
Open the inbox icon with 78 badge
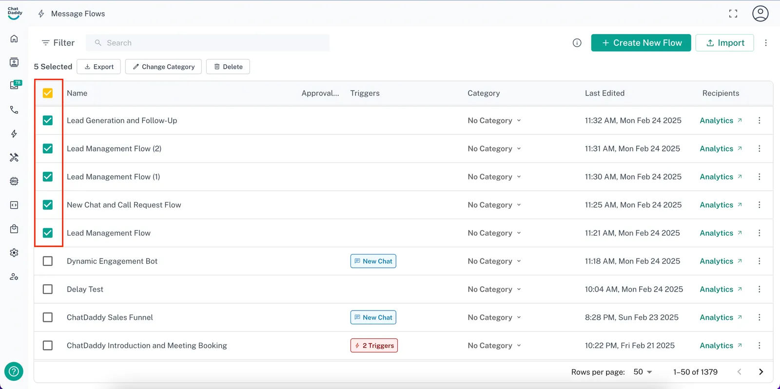coord(15,85)
